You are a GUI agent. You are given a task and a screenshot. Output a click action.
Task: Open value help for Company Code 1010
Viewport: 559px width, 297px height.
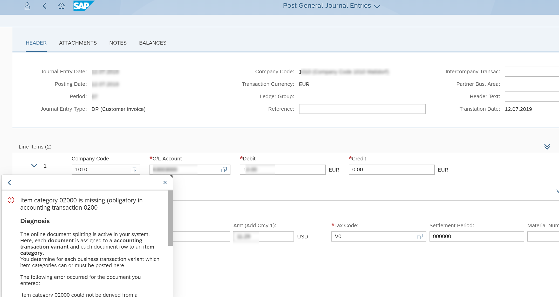pyautogui.click(x=133, y=170)
